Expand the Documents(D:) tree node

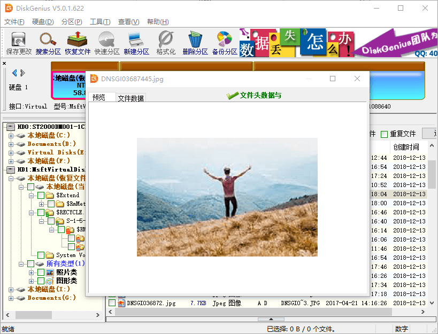11,143
